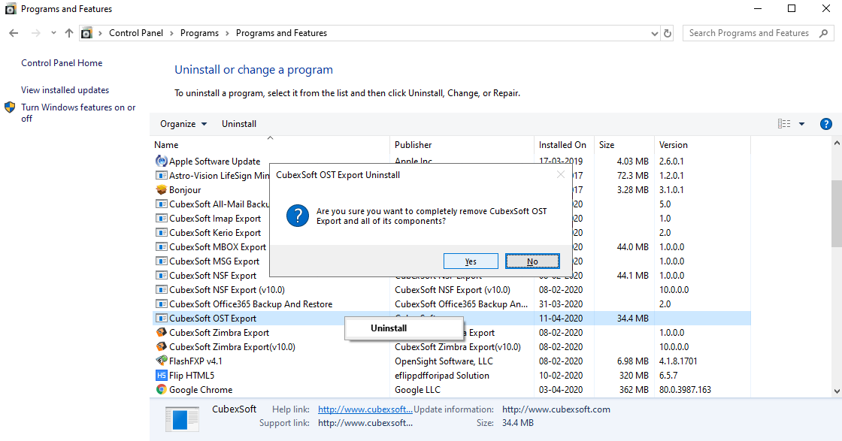Expand the Organize dropdown
Image resolution: width=842 pixels, height=441 pixels.
pos(183,124)
